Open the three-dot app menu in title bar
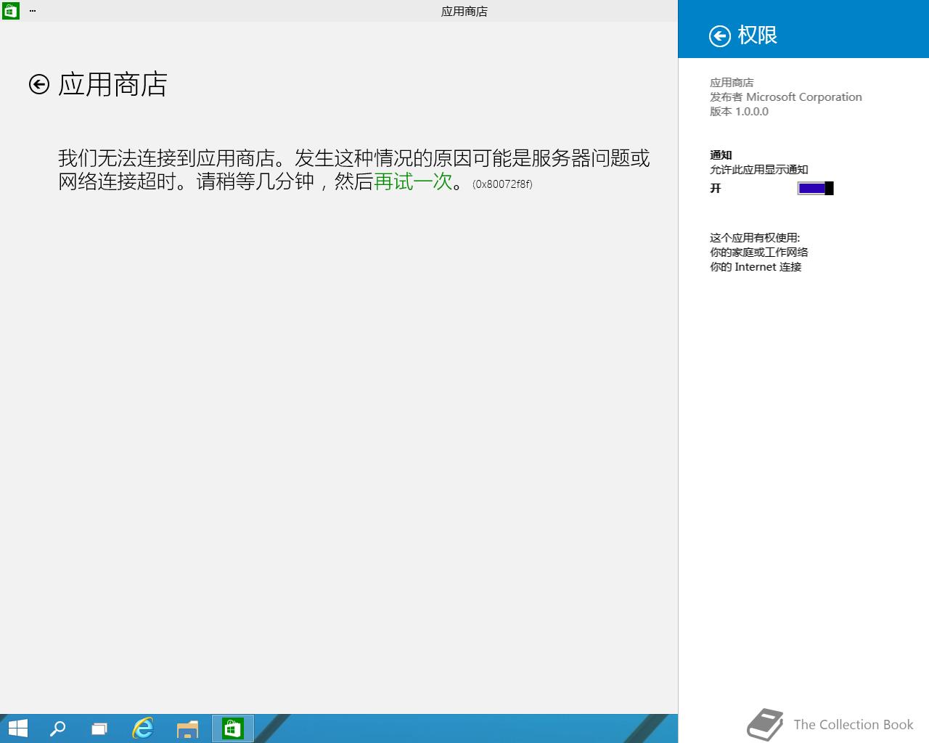Image resolution: width=929 pixels, height=743 pixels. click(33, 11)
